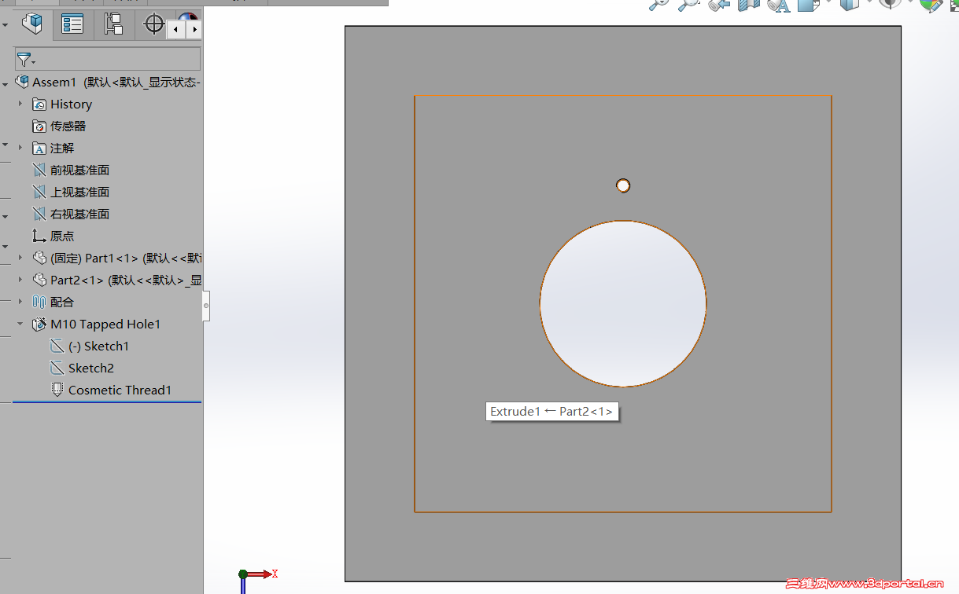Select the 注解 label in tree
This screenshot has height=594, width=959.
click(62, 148)
